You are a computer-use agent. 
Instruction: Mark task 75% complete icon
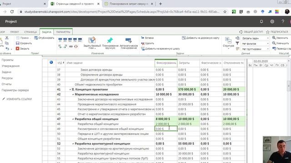[75, 40]
